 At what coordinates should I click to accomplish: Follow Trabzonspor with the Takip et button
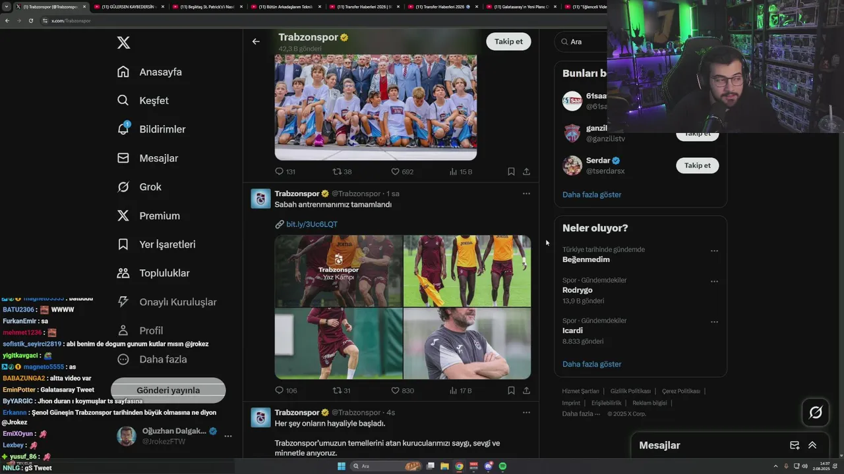point(508,41)
